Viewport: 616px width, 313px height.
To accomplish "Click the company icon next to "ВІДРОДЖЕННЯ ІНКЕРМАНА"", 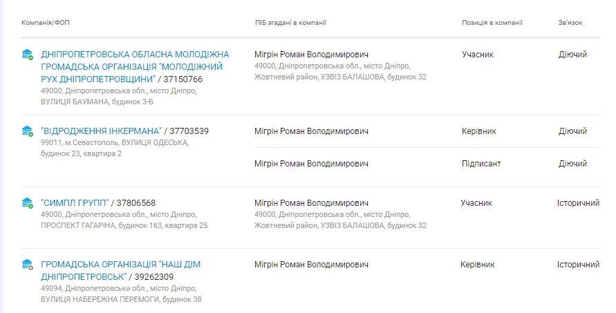I will [28, 131].
